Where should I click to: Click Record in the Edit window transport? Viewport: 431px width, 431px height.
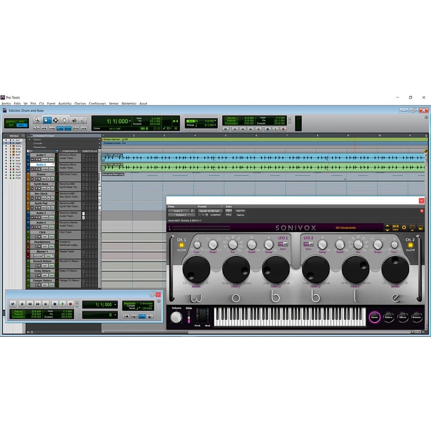coord(283,129)
